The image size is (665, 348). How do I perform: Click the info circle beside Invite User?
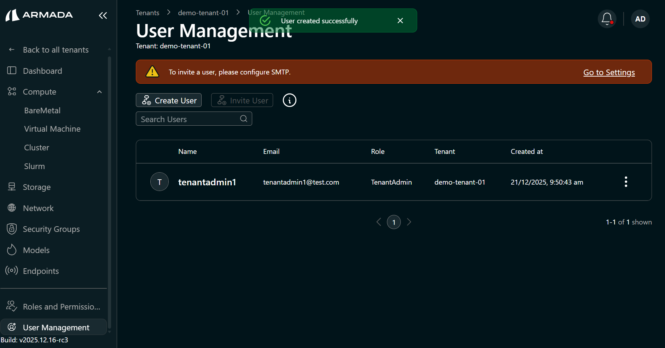pyautogui.click(x=289, y=100)
